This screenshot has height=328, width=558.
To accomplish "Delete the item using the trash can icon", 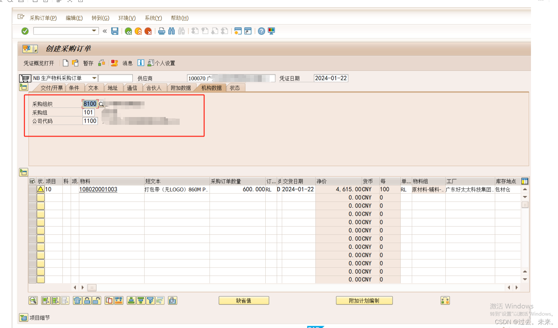I will pos(77,301).
